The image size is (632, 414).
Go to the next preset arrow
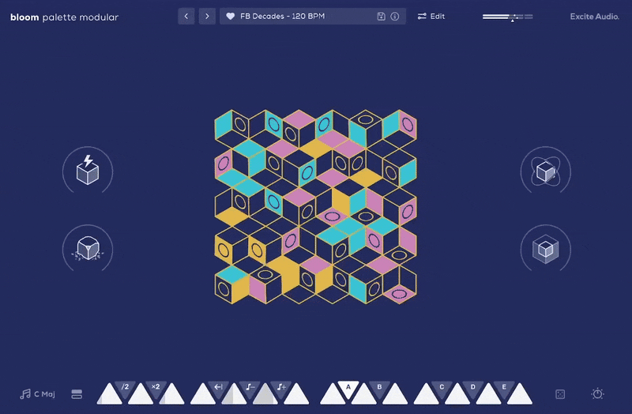pos(207,16)
